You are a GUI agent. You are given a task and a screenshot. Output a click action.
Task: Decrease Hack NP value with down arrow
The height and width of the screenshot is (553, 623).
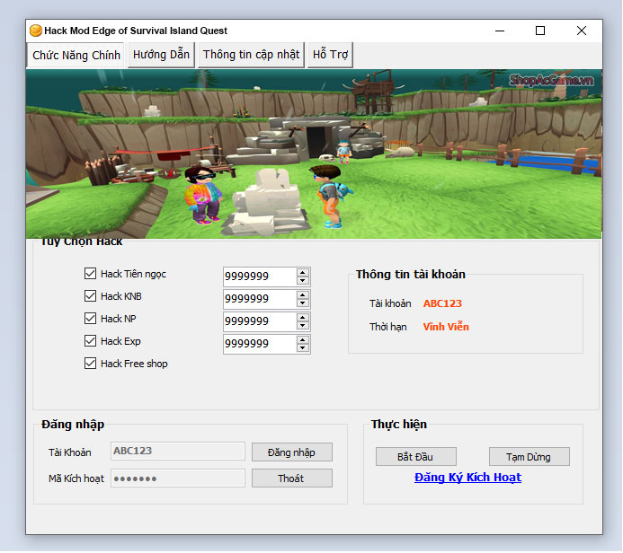(303, 325)
